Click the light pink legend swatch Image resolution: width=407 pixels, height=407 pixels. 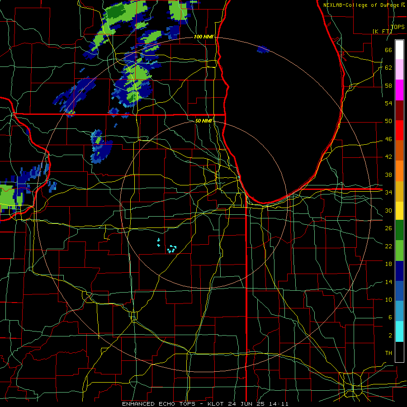pyautogui.click(x=399, y=70)
